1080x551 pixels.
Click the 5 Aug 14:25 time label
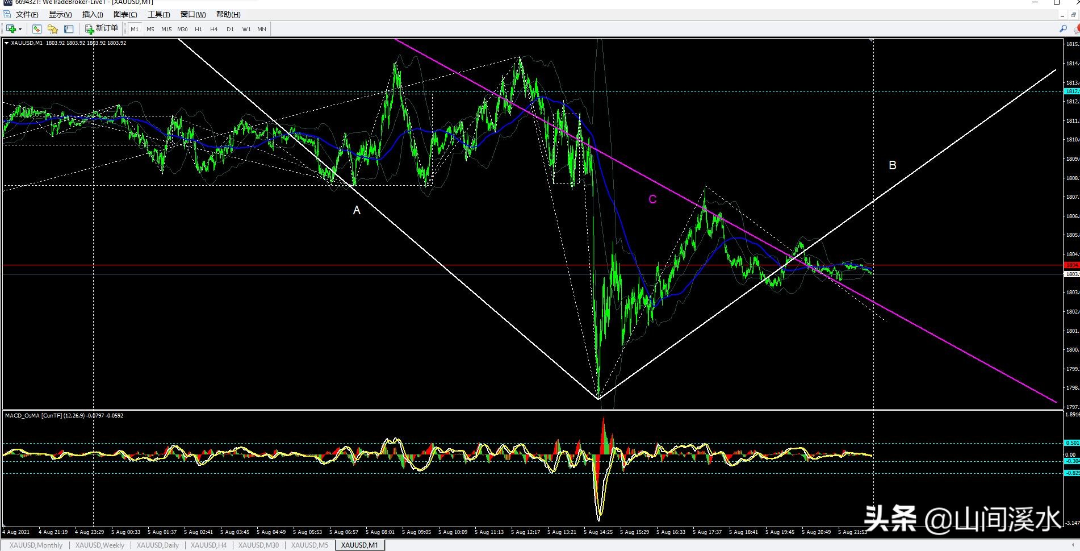point(598,532)
